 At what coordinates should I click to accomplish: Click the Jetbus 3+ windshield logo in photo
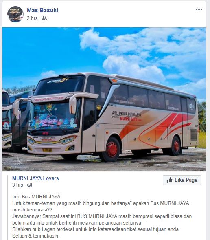[58, 81]
